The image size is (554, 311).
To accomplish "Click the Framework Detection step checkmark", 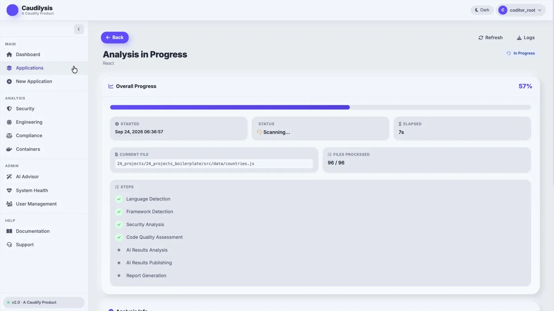I will pos(119,212).
